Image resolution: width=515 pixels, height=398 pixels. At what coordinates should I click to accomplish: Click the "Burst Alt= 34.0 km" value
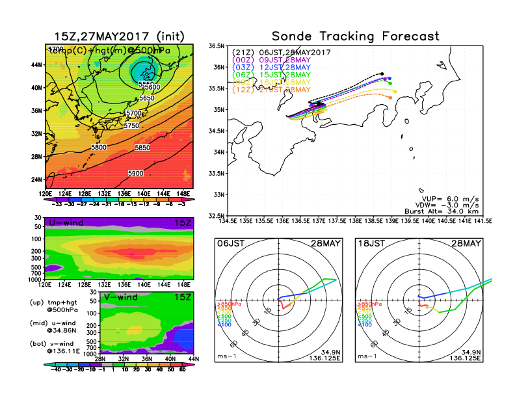tap(442, 211)
